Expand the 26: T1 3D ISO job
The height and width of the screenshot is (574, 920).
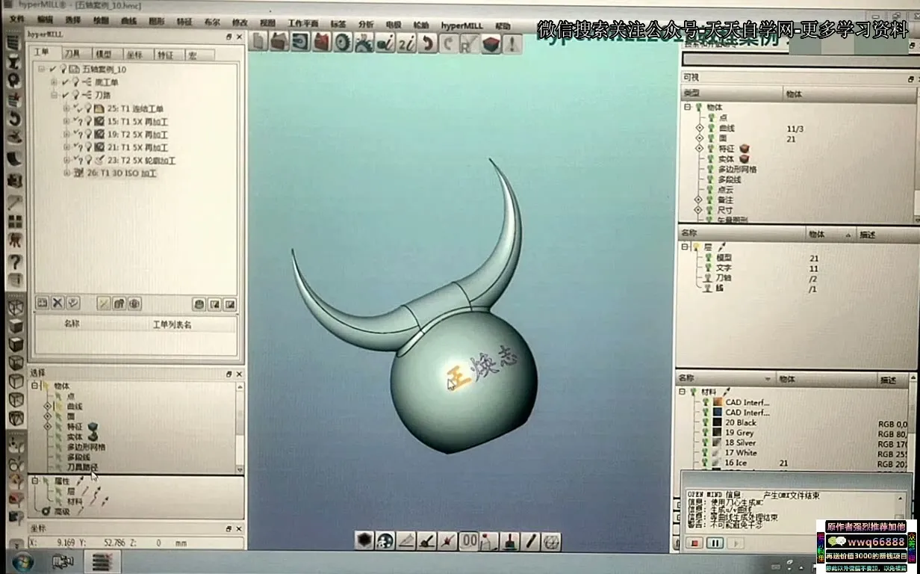click(66, 173)
